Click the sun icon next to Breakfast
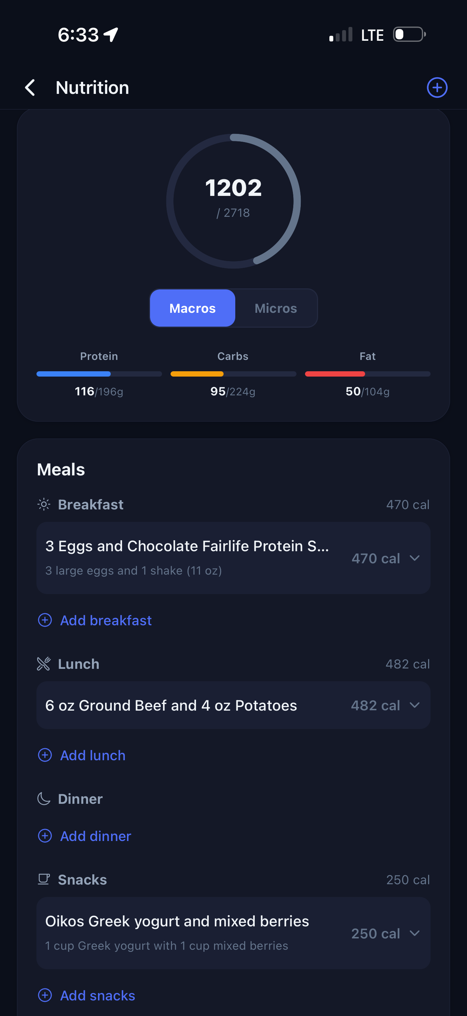This screenshot has width=467, height=1016. point(43,504)
